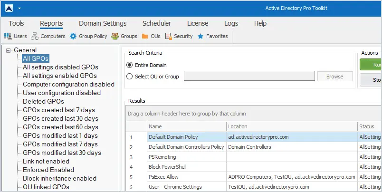This screenshot has width=382, height=192.
Task: Select 'Link not enabled' report
Action: 46,161
